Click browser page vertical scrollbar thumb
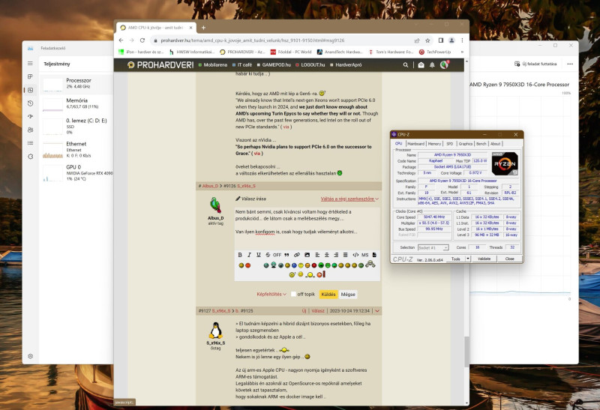 click(x=466, y=351)
